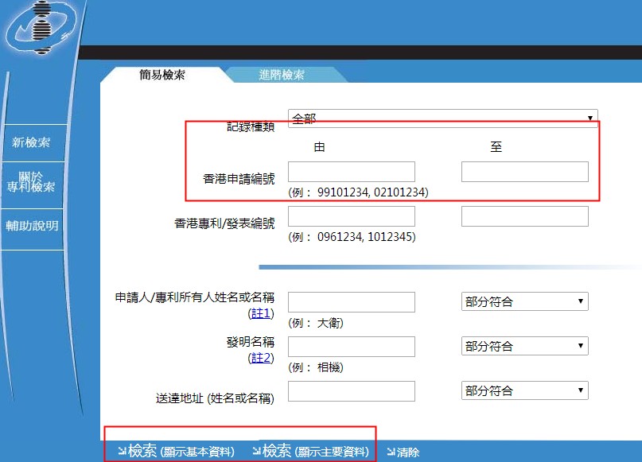
Task: Click the 香港專利/發表編號 'from' input field
Action: pyautogui.click(x=352, y=216)
